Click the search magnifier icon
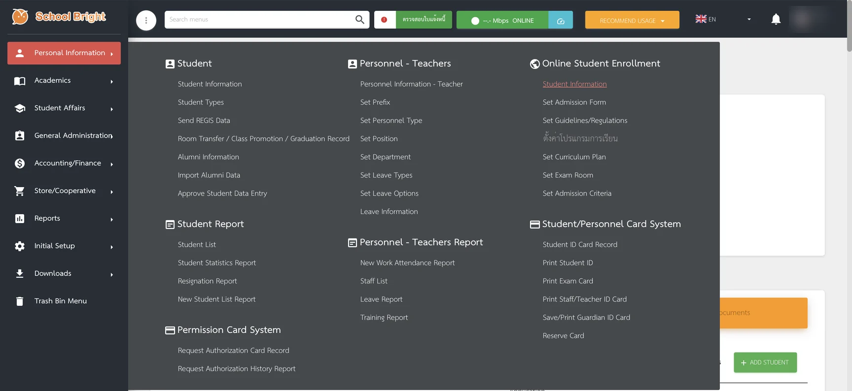 point(359,20)
